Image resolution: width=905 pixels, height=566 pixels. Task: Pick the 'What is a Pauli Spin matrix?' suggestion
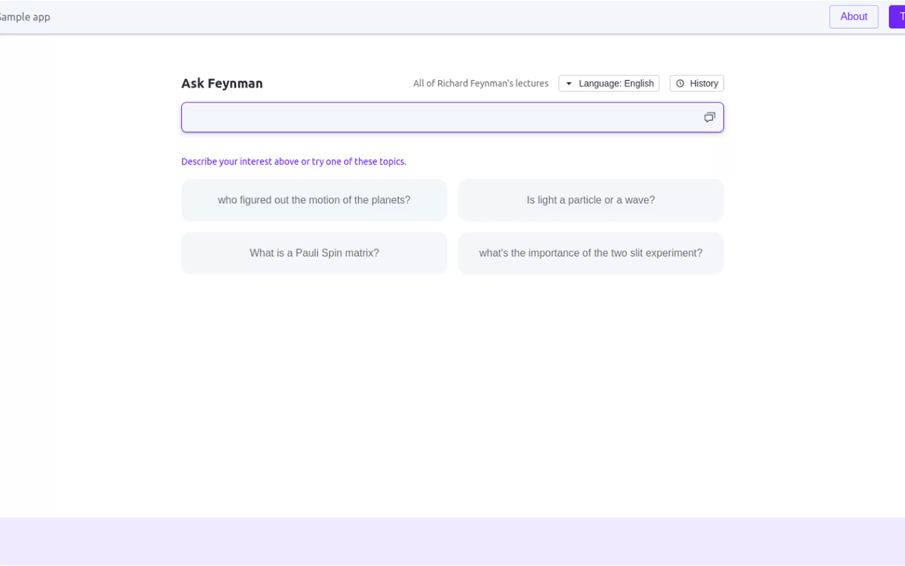coord(314,253)
